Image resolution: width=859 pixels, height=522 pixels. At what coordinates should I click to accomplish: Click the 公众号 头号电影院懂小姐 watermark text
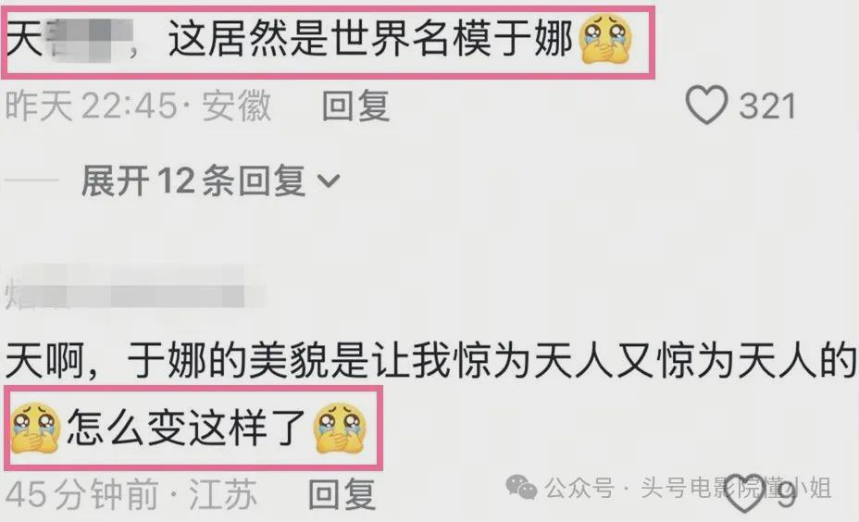688,488
